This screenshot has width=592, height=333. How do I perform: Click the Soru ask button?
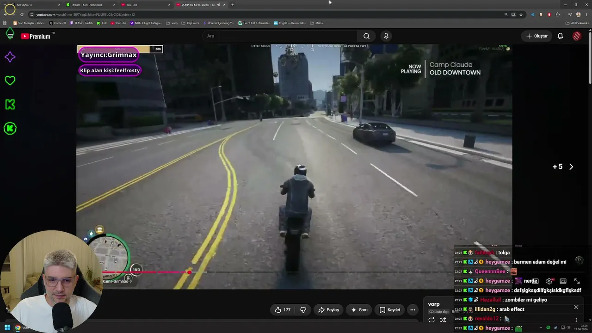pyautogui.click(x=359, y=310)
